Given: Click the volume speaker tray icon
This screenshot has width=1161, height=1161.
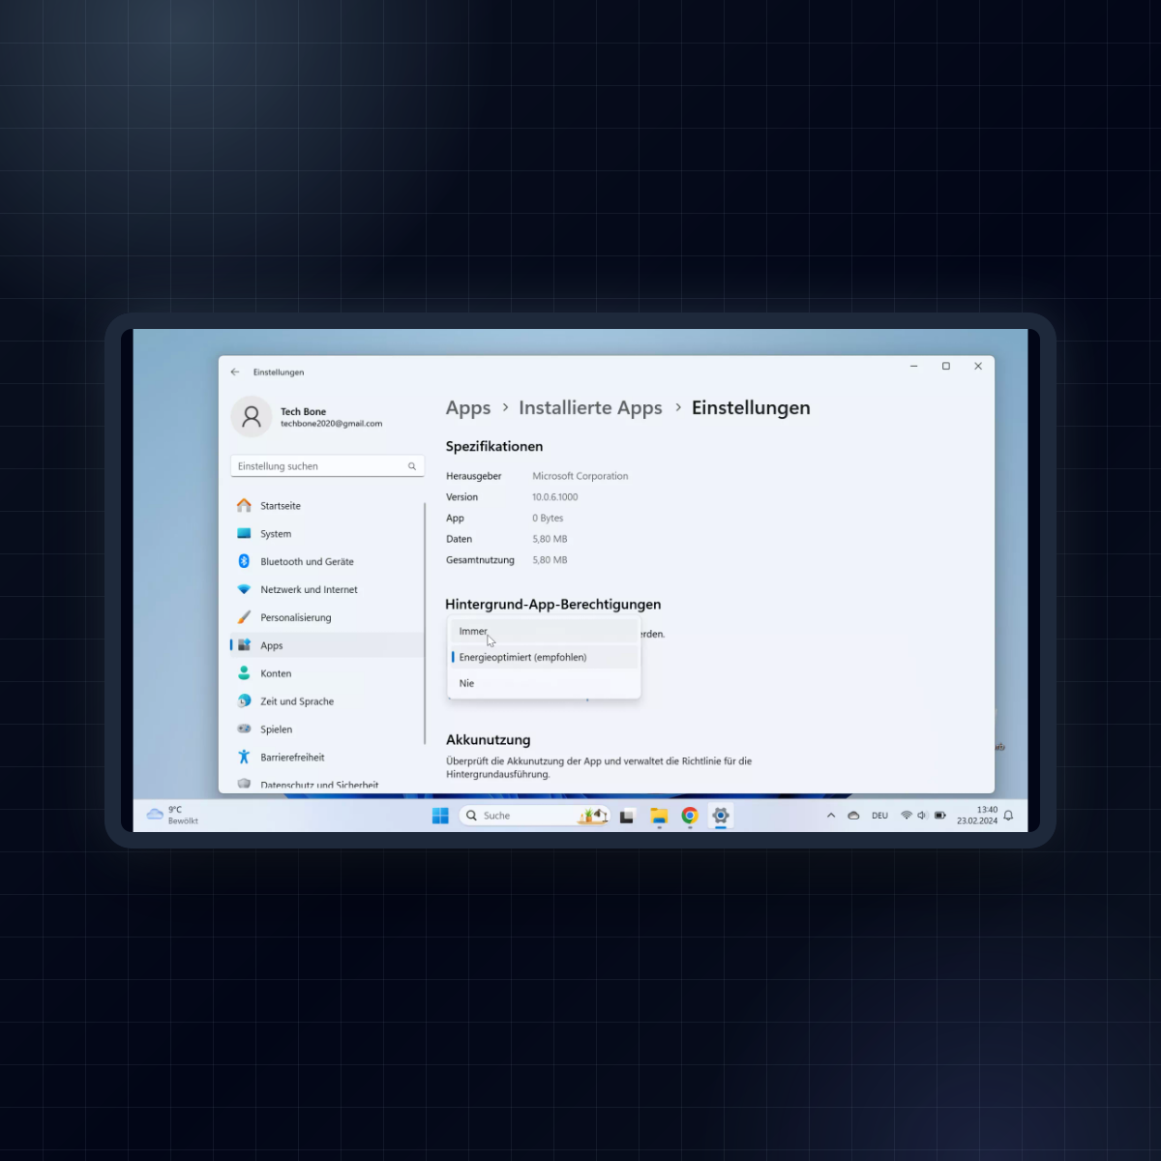Looking at the screenshot, I should 922,816.
